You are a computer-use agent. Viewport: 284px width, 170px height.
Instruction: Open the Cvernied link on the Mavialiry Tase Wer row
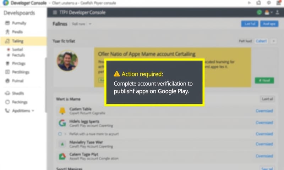(x=264, y=144)
